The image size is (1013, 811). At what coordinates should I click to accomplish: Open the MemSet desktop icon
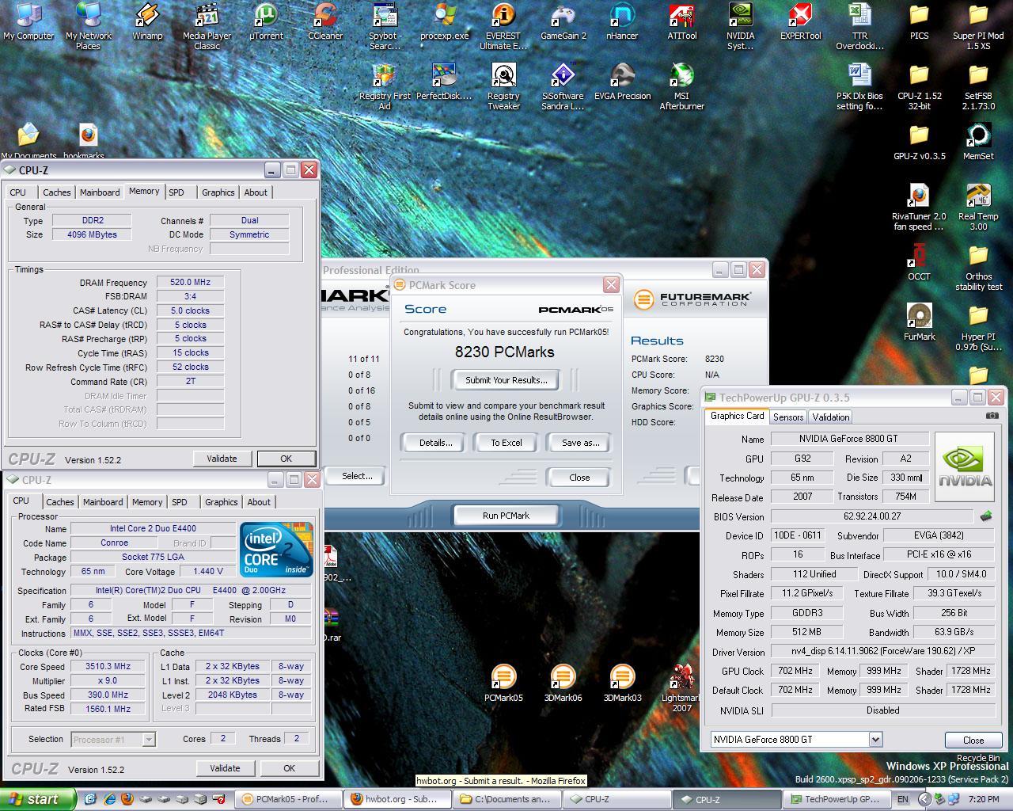[978, 142]
